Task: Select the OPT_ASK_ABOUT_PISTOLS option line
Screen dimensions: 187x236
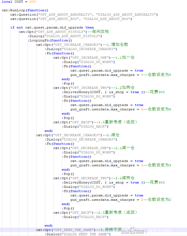Action: click(64, 32)
